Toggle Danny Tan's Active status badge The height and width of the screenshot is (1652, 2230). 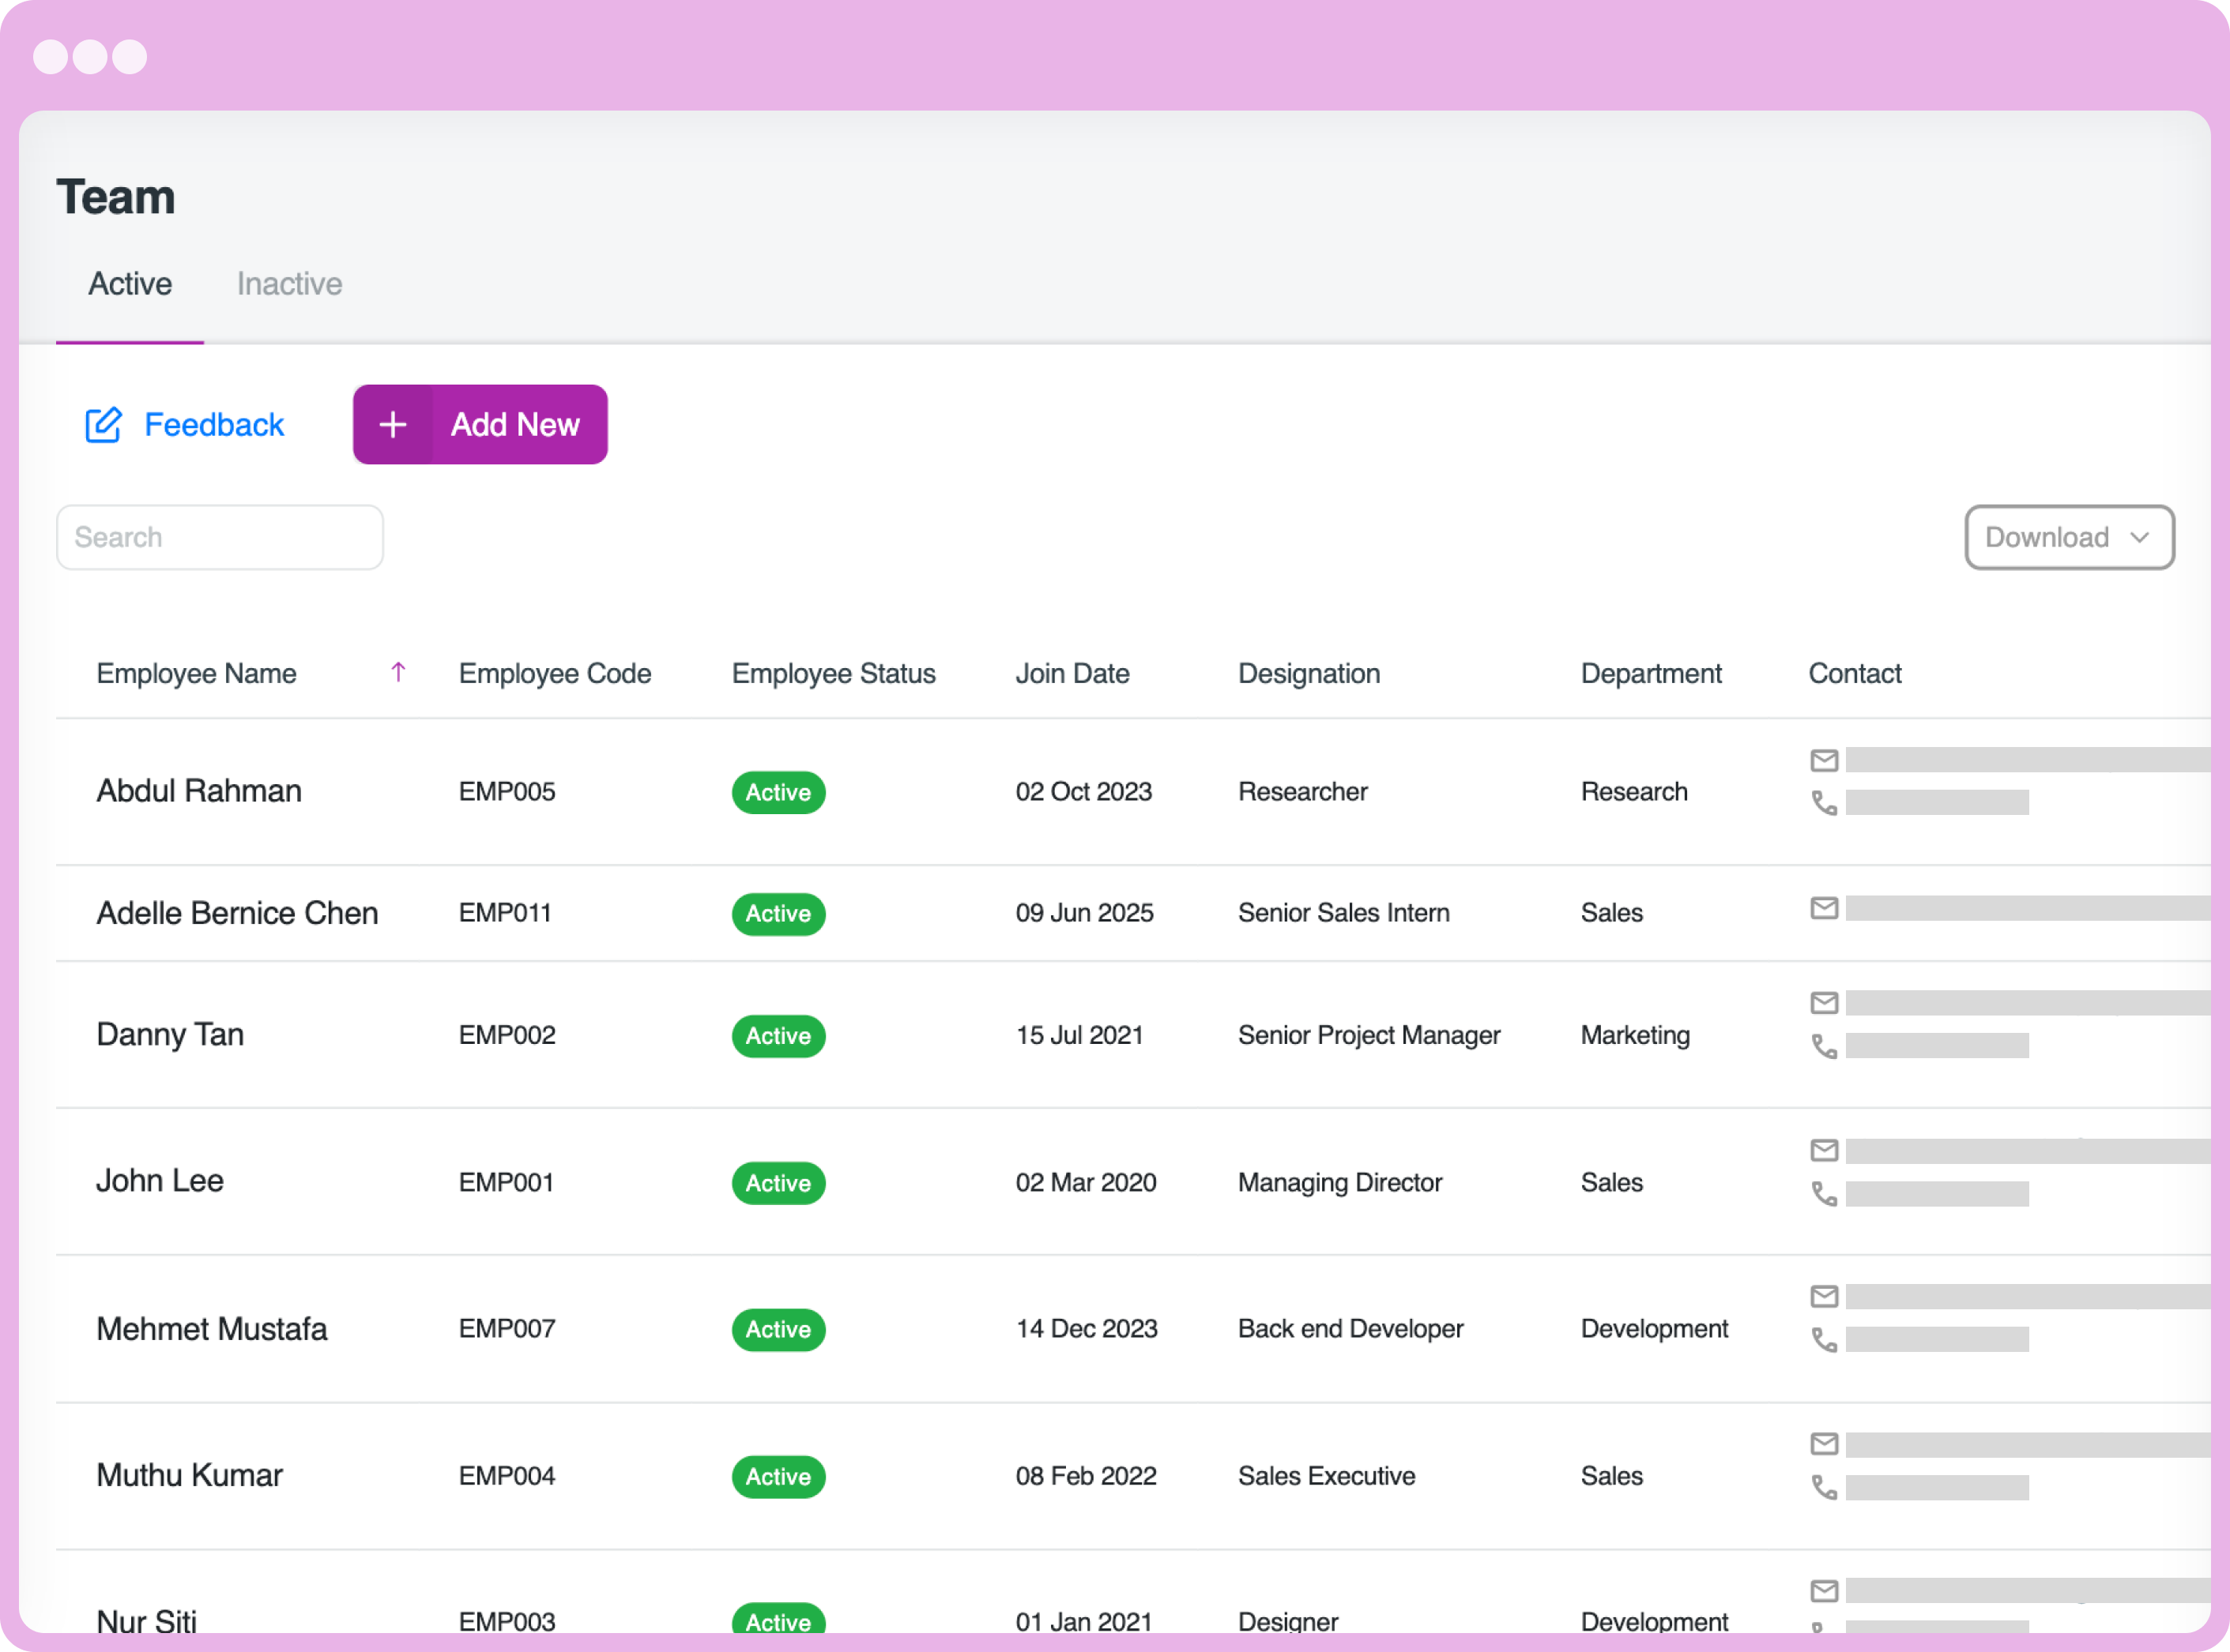tap(778, 1036)
